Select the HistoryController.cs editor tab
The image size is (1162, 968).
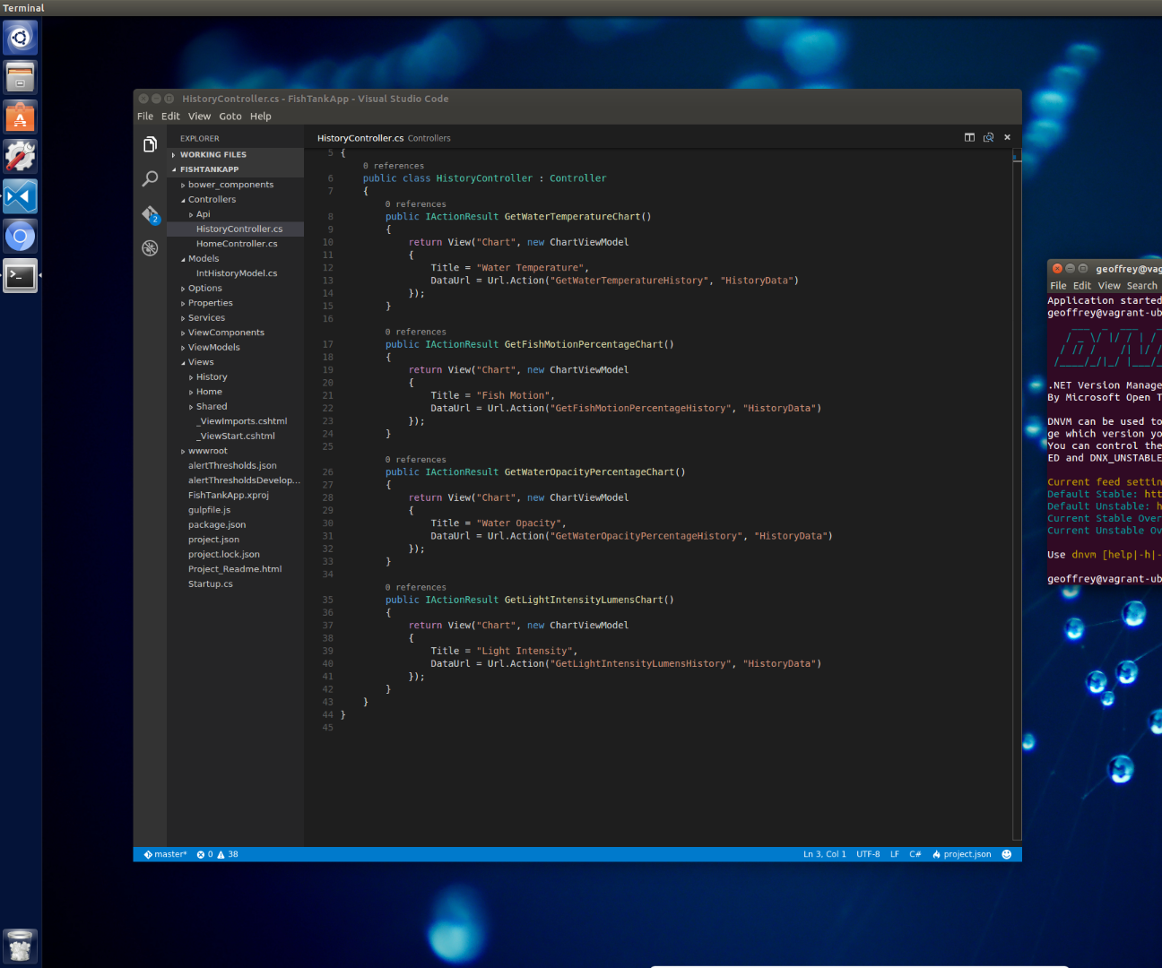(360, 137)
